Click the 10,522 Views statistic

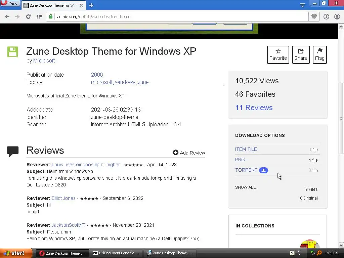(257, 81)
